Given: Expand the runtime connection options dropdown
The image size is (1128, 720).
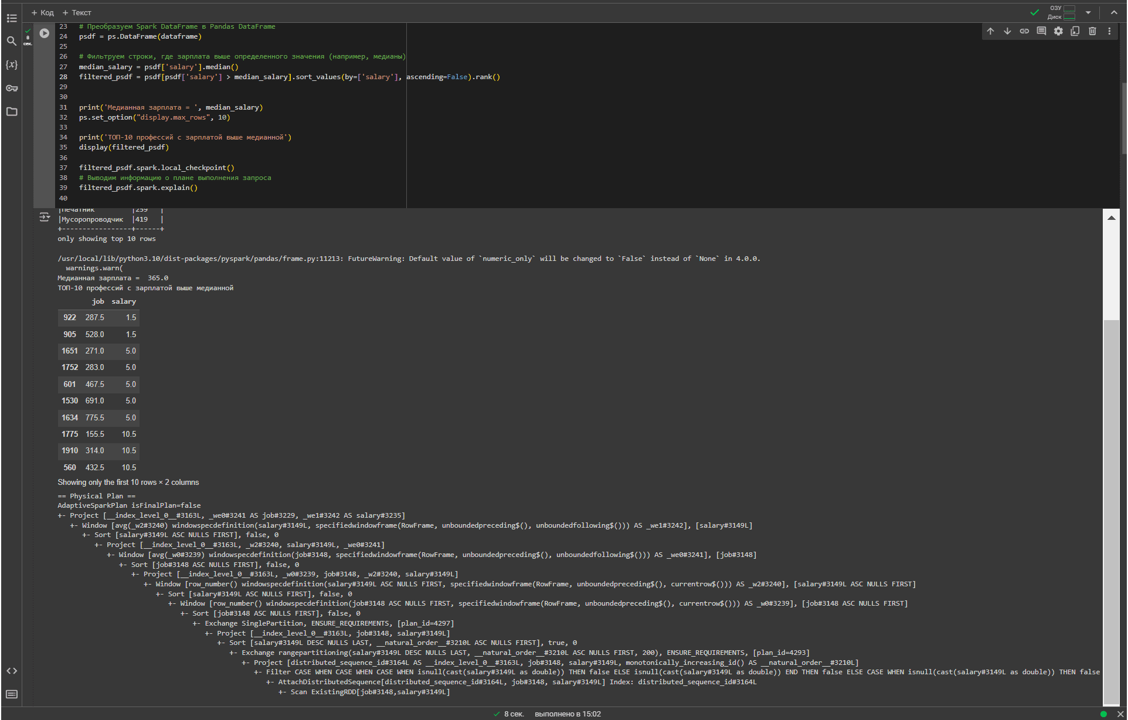Looking at the screenshot, I should point(1088,12).
